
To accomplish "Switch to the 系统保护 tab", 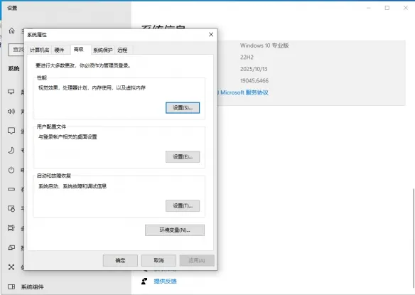I will click(x=103, y=50).
